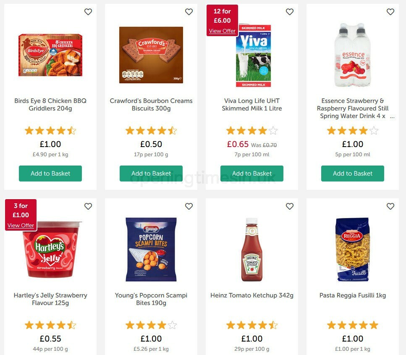Open Viva Long Life UHT Milk title
This screenshot has width=406, height=355.
252,105
